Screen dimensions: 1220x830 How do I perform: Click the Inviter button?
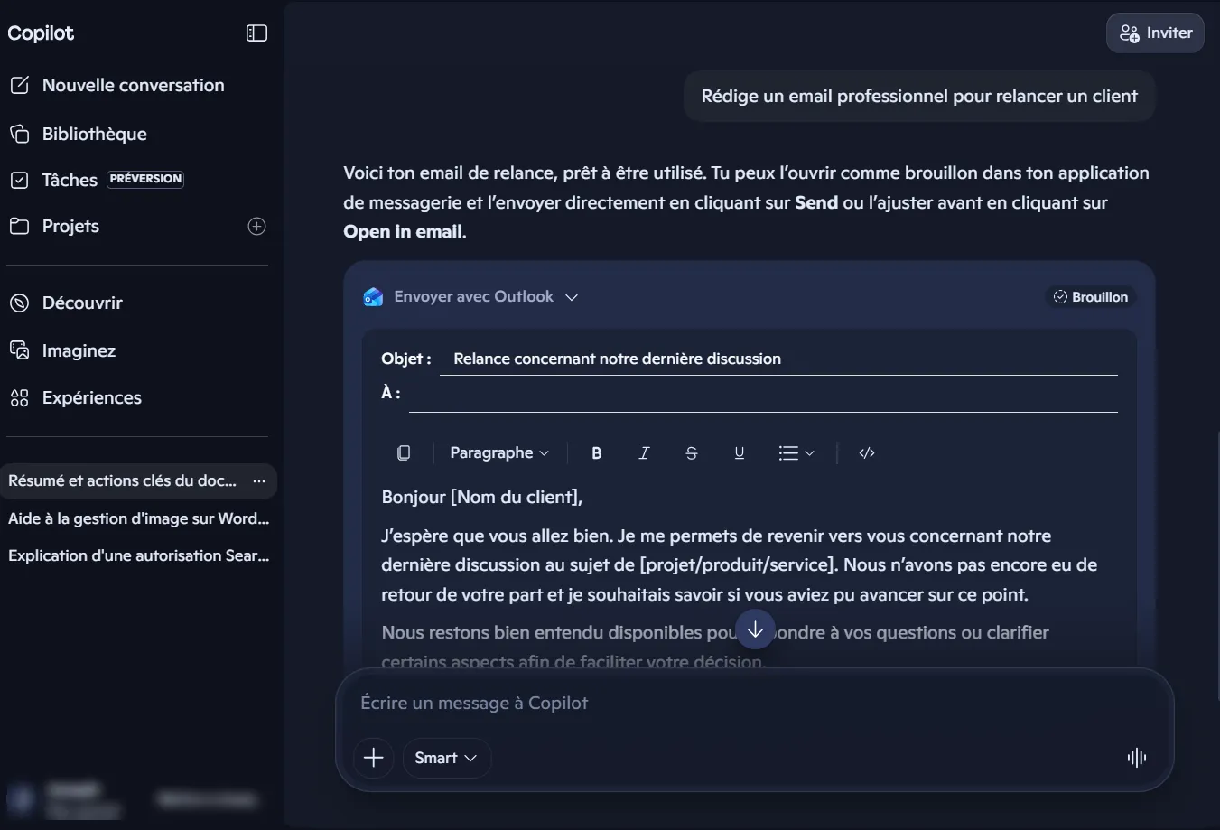point(1155,33)
